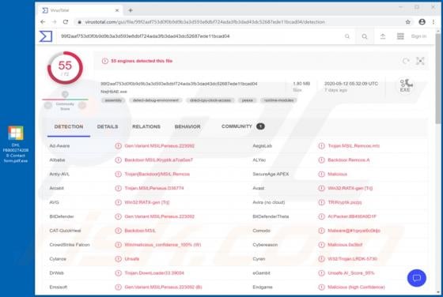
Task: Click alert icon beside DrWeb result
Action: pos(118,273)
